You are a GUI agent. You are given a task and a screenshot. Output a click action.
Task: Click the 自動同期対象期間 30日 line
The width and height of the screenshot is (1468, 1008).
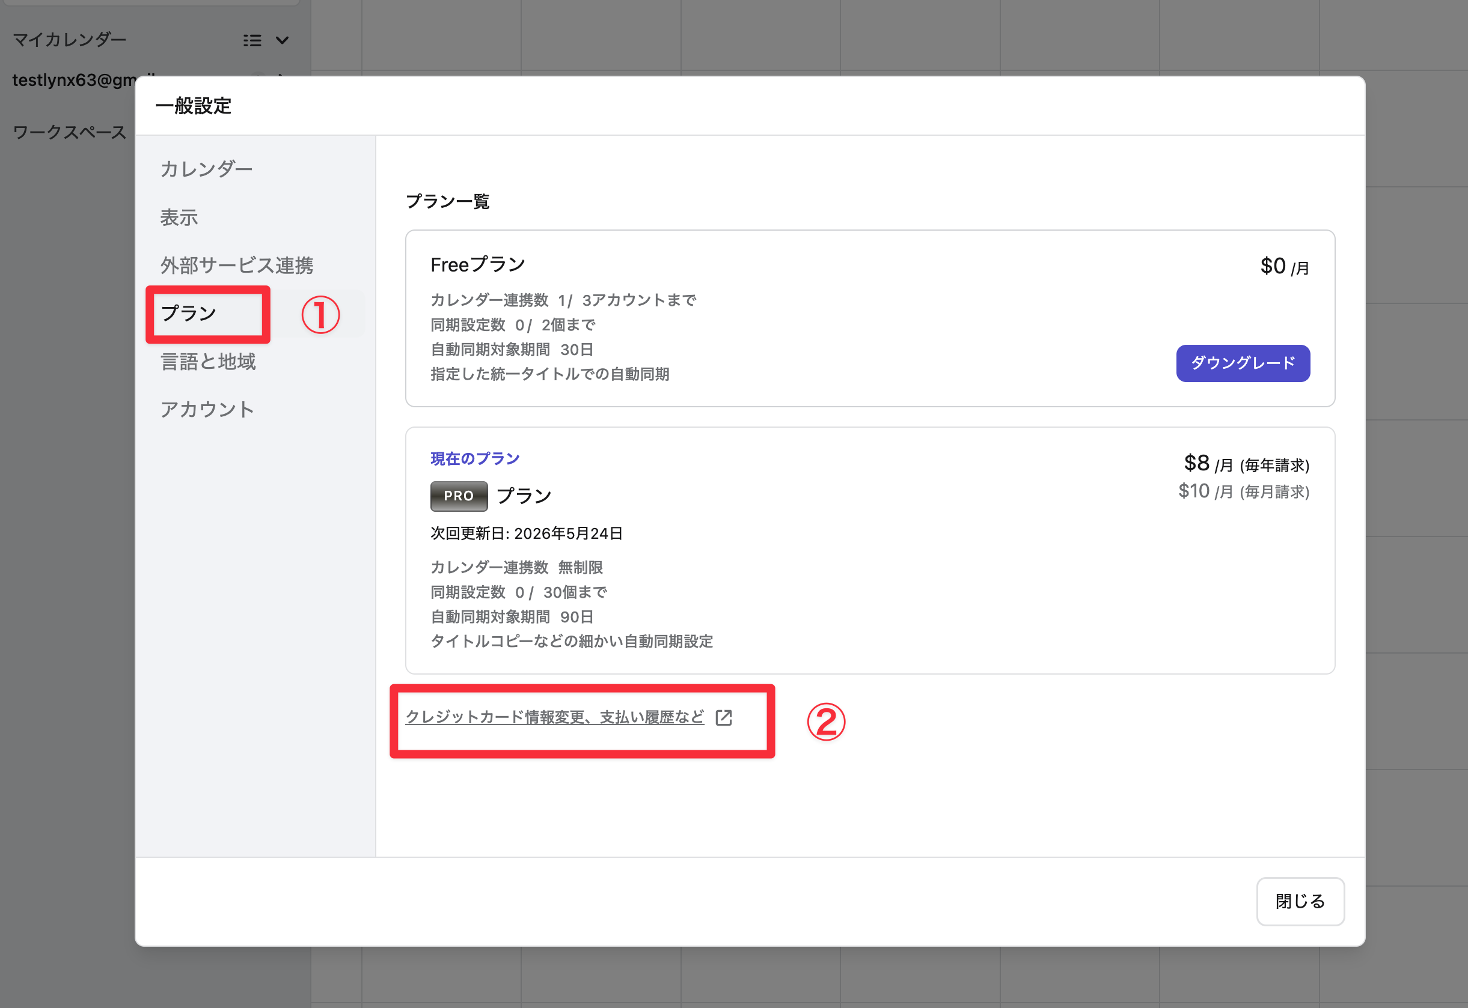512,349
